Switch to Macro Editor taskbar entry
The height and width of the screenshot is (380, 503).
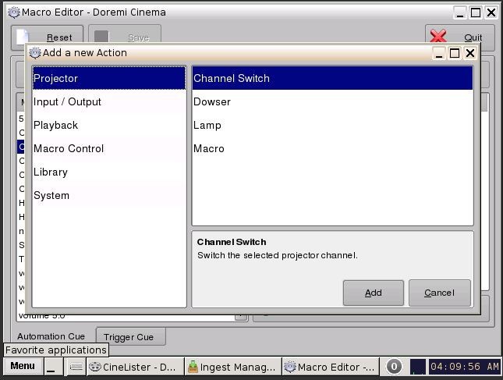click(x=331, y=367)
